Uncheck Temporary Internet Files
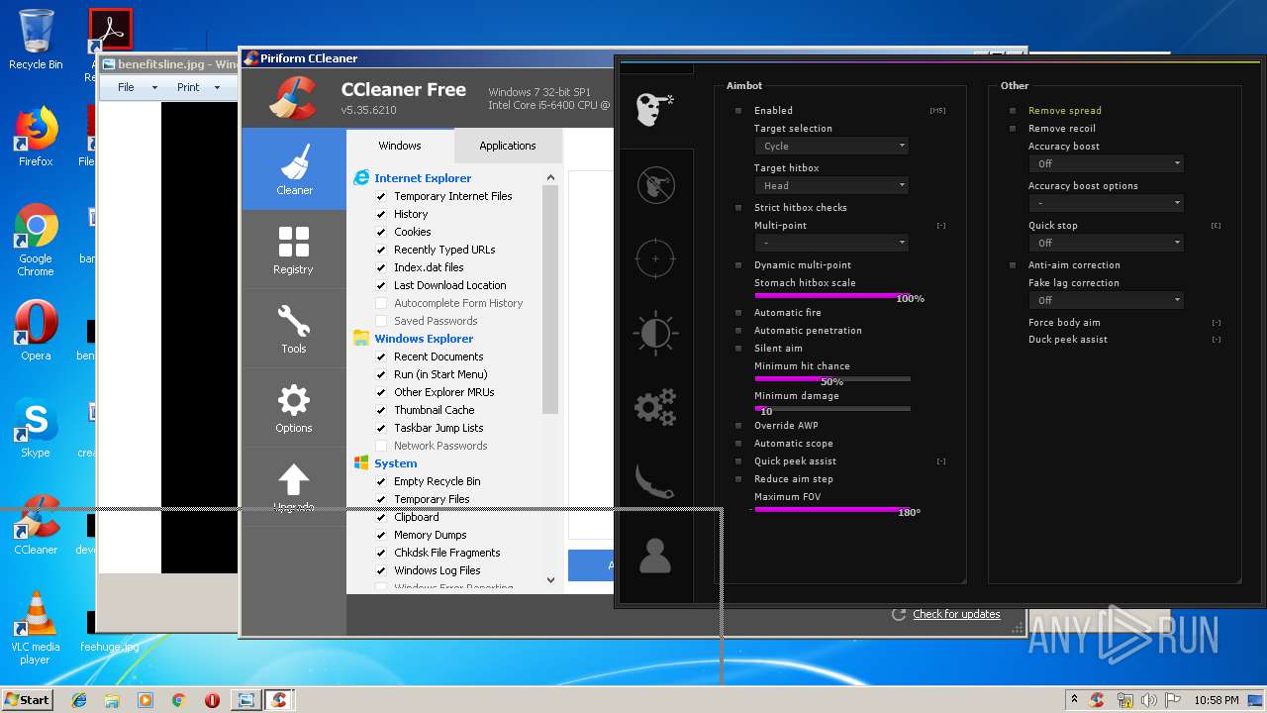Viewport: 1267px width, 713px height. [x=381, y=196]
